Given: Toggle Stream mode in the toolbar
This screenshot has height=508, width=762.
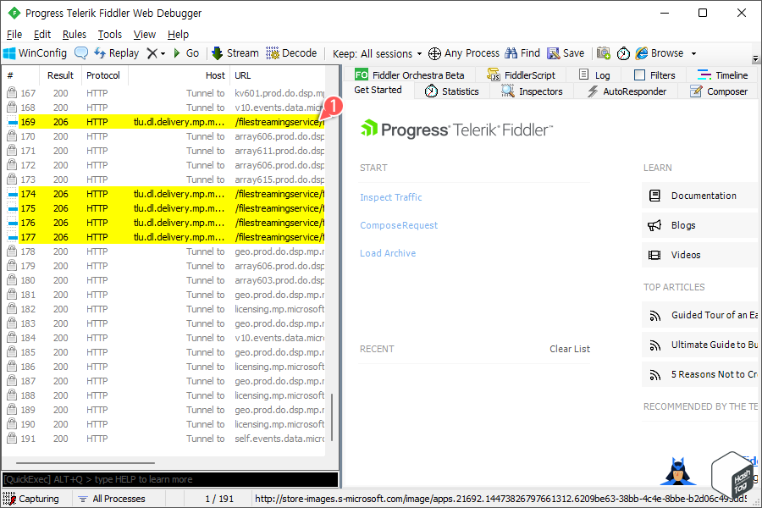Looking at the screenshot, I should pos(235,53).
